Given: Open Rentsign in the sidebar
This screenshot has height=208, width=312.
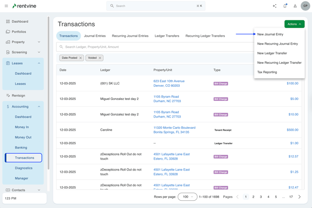Looking at the screenshot, I should tap(18, 95).
